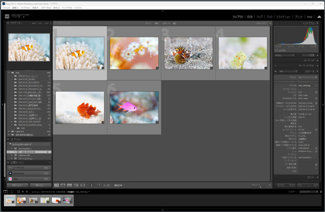Screen dimensions: 325x212
Task: Switch to the Slideshow module
Action: pyautogui.click(x=283, y=17)
